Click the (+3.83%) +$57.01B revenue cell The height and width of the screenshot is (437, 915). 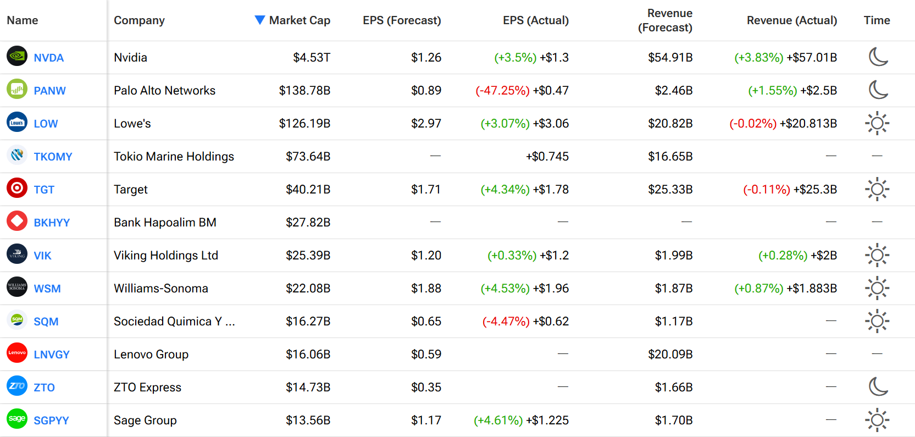pos(786,58)
